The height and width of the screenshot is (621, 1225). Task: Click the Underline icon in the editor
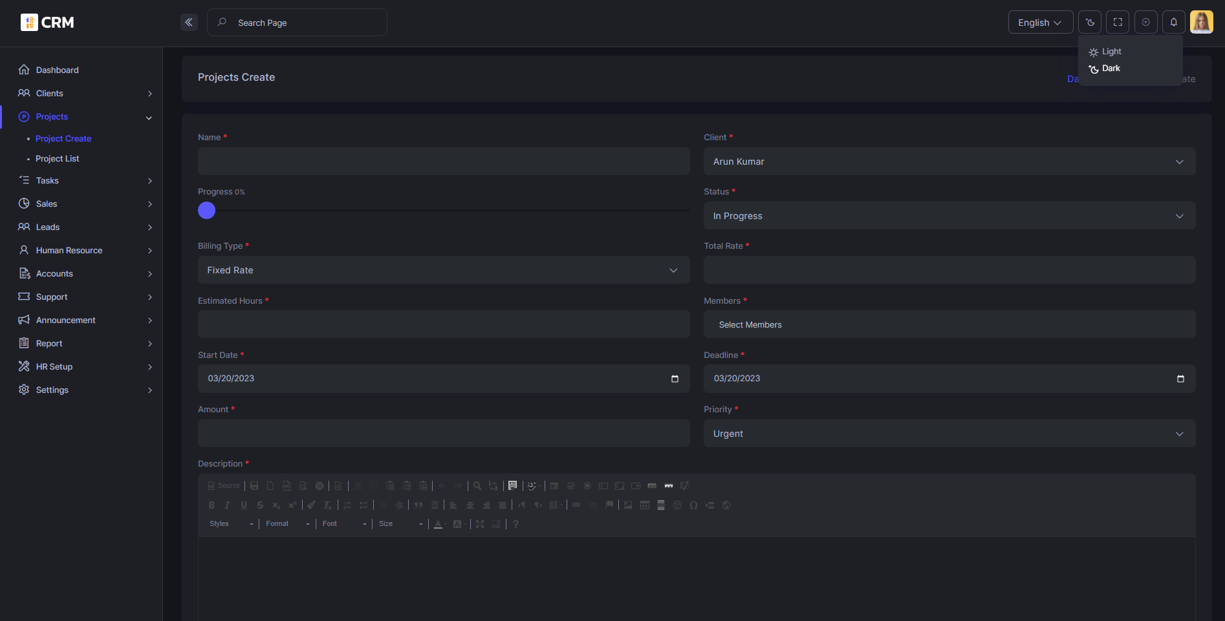coord(244,505)
